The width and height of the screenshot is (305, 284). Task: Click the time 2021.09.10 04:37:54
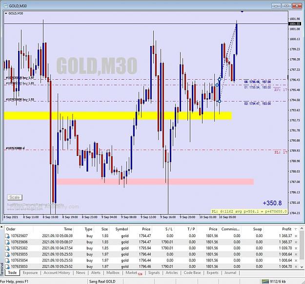pos(57,248)
